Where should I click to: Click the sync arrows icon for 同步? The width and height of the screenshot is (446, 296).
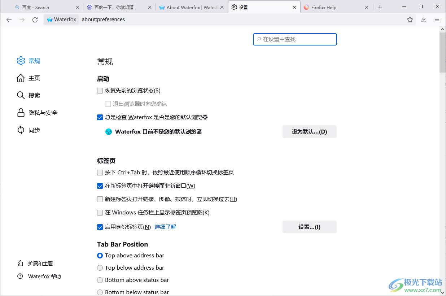tap(21, 130)
